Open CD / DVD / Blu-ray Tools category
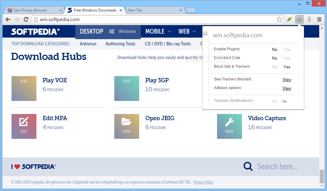The width and height of the screenshot is (327, 191). click(168, 44)
